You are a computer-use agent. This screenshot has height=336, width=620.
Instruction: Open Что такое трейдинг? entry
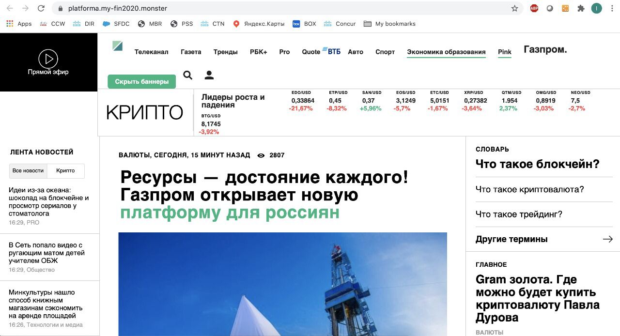519,214
